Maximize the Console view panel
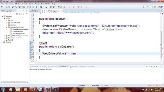Image resolution: width=164 pixels, height=92 pixels. tap(161, 66)
